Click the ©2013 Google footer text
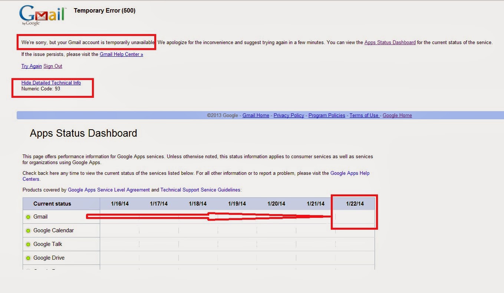 pos(223,115)
